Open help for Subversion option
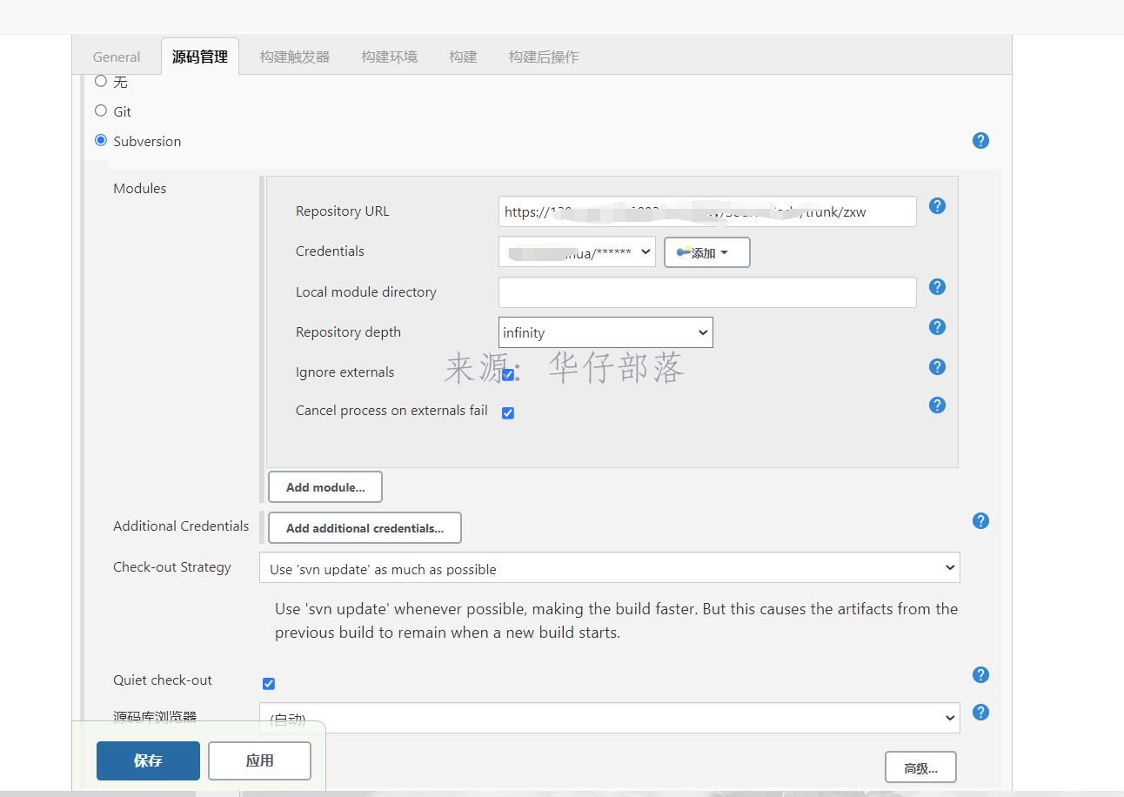 (x=980, y=141)
